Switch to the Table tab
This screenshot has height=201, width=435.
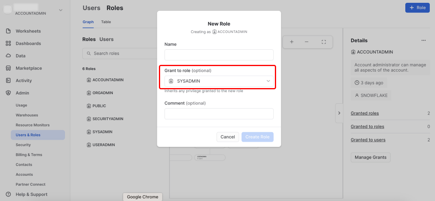coord(106,22)
